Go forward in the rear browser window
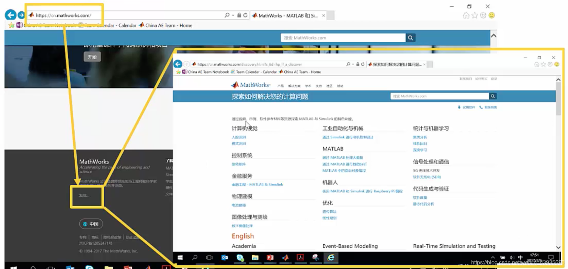This screenshot has width=568, height=269. (21, 15)
